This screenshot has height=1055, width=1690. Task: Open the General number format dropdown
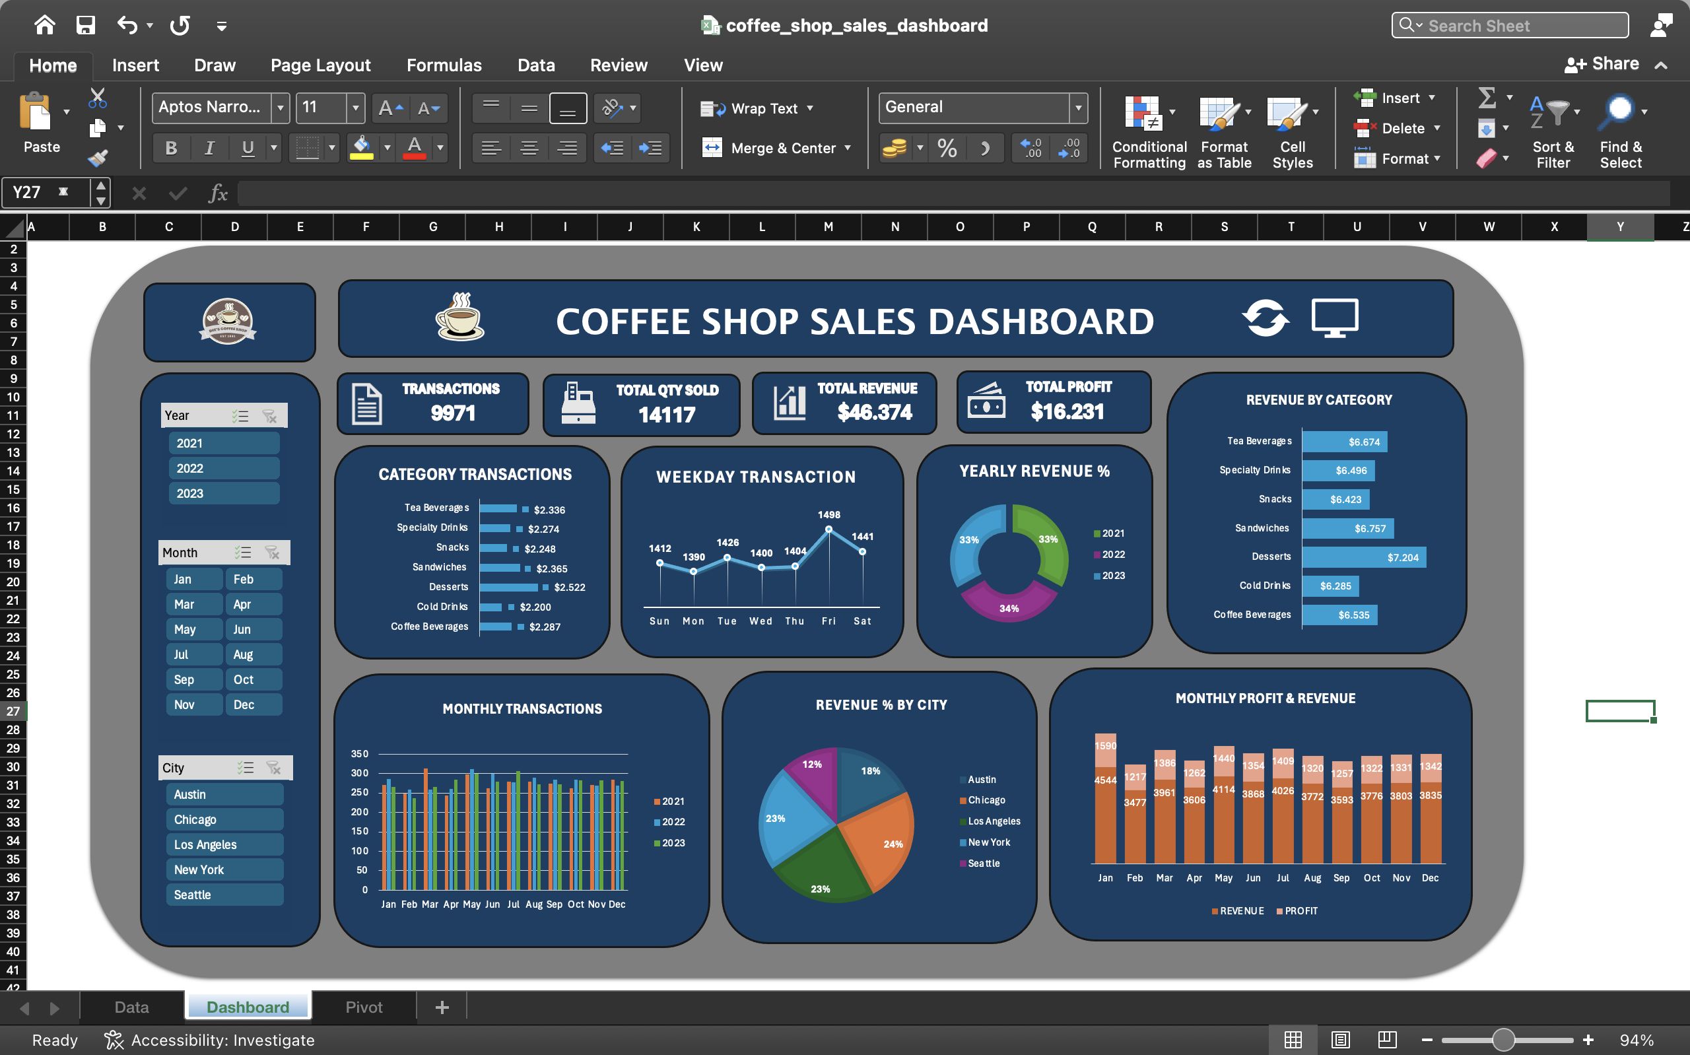pos(1078,108)
